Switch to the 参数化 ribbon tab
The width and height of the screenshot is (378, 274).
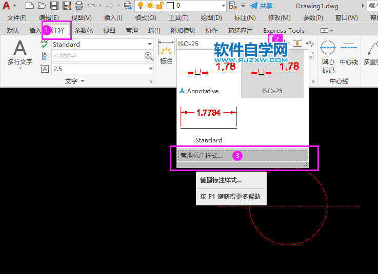(84, 31)
